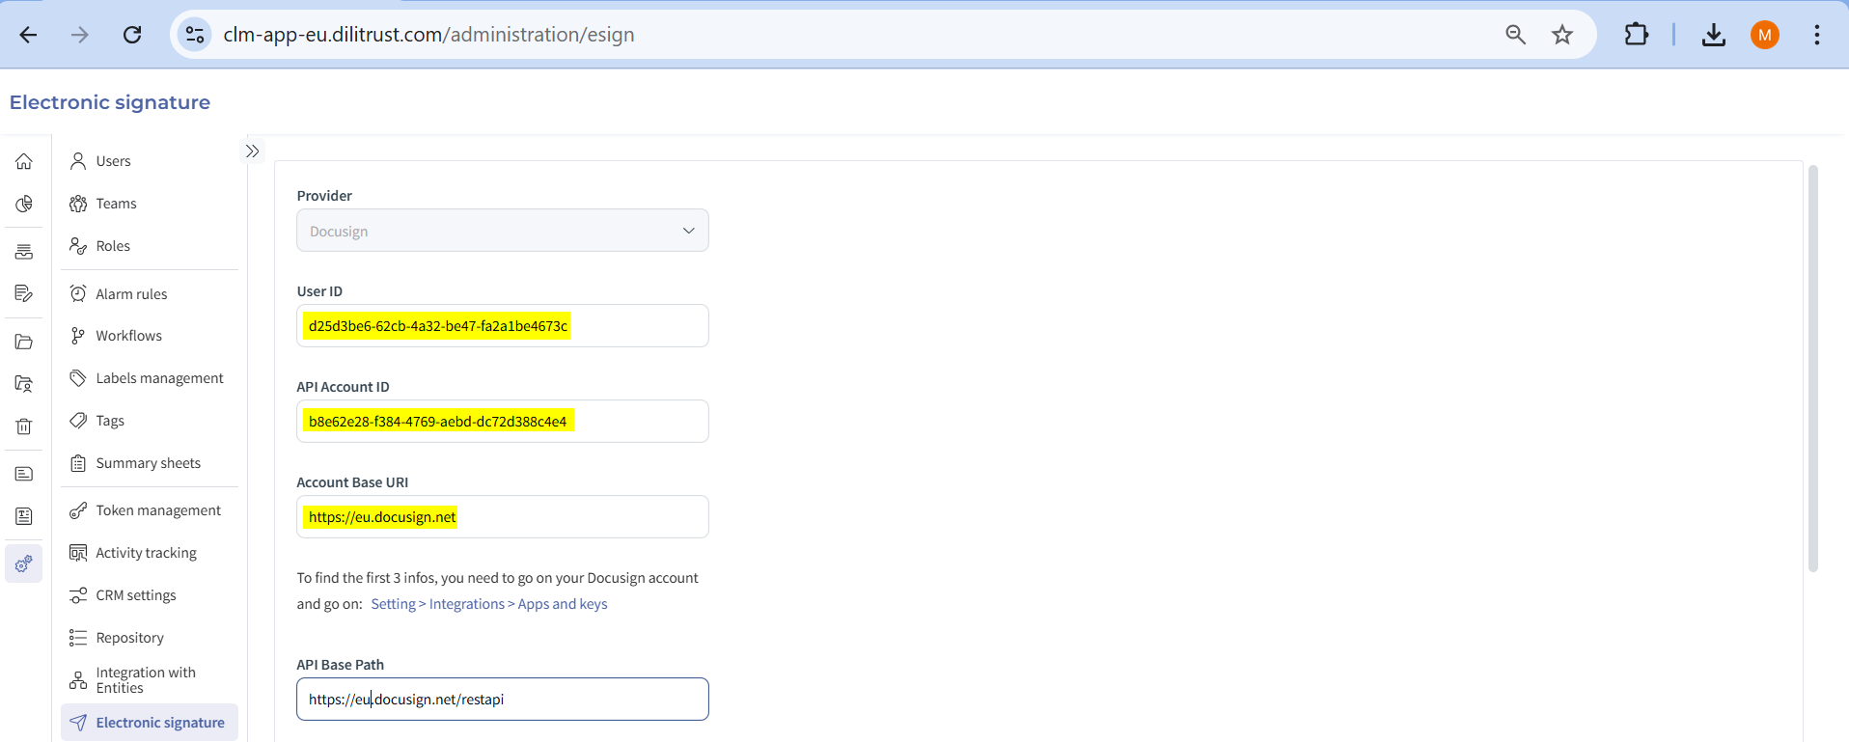Viewport: 1849px width, 742px height.
Task: Open site information icon in address bar
Action: [x=195, y=35]
